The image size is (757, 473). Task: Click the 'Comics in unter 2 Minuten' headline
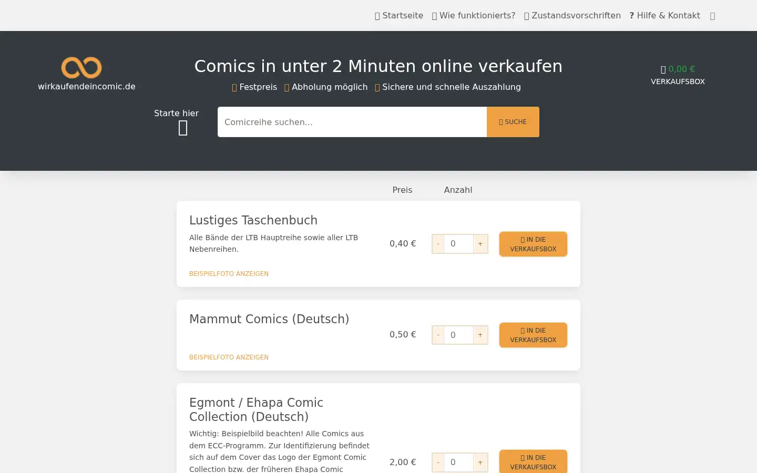(x=378, y=66)
